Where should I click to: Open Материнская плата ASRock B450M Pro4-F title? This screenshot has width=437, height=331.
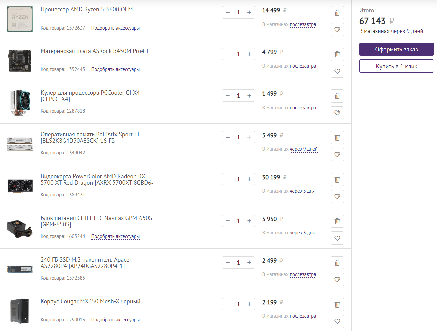click(95, 51)
